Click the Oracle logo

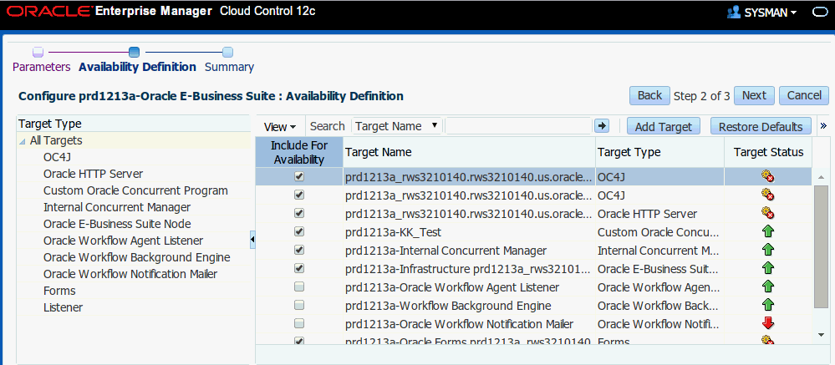click(48, 12)
